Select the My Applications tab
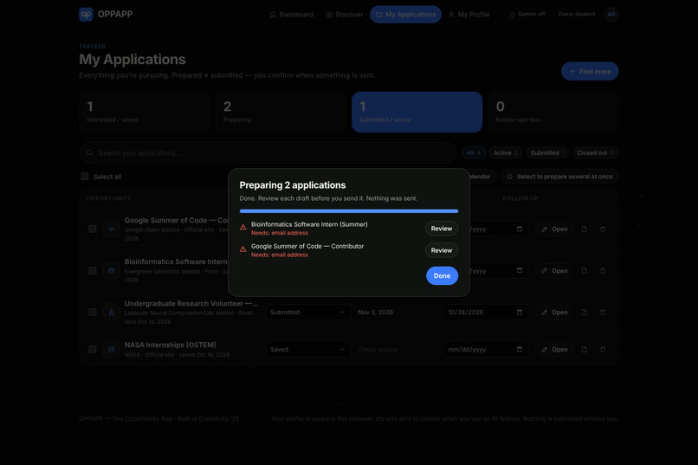 pos(405,15)
